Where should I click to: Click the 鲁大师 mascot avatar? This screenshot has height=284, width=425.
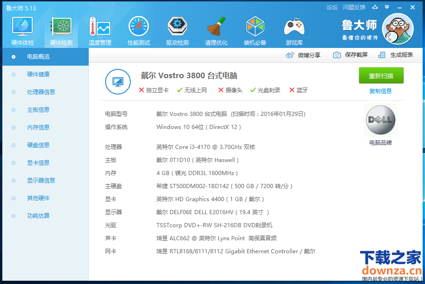click(x=398, y=29)
